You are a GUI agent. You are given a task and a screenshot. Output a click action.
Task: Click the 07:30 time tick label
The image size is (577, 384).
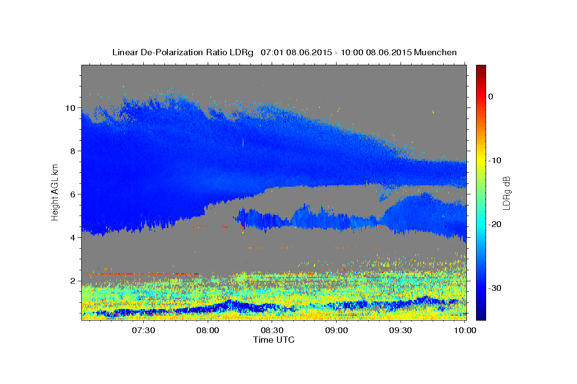[144, 330]
